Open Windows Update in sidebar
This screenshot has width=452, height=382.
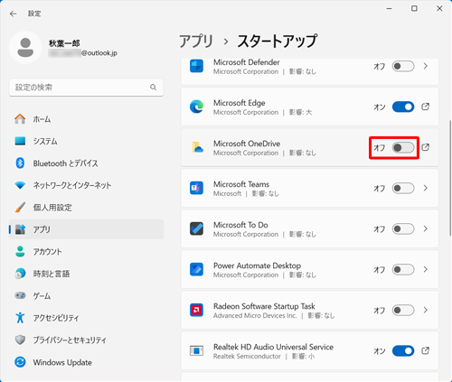click(x=86, y=362)
